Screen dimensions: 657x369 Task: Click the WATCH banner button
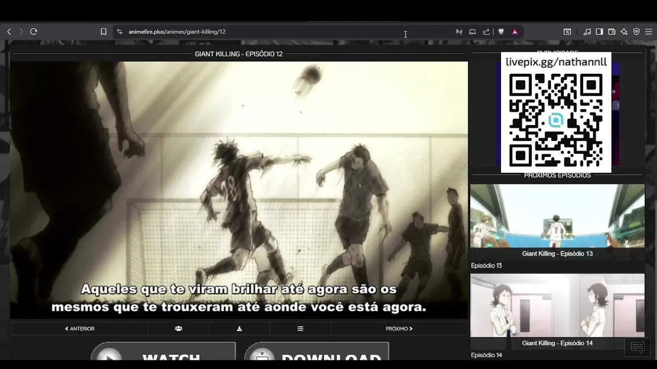[x=163, y=352]
